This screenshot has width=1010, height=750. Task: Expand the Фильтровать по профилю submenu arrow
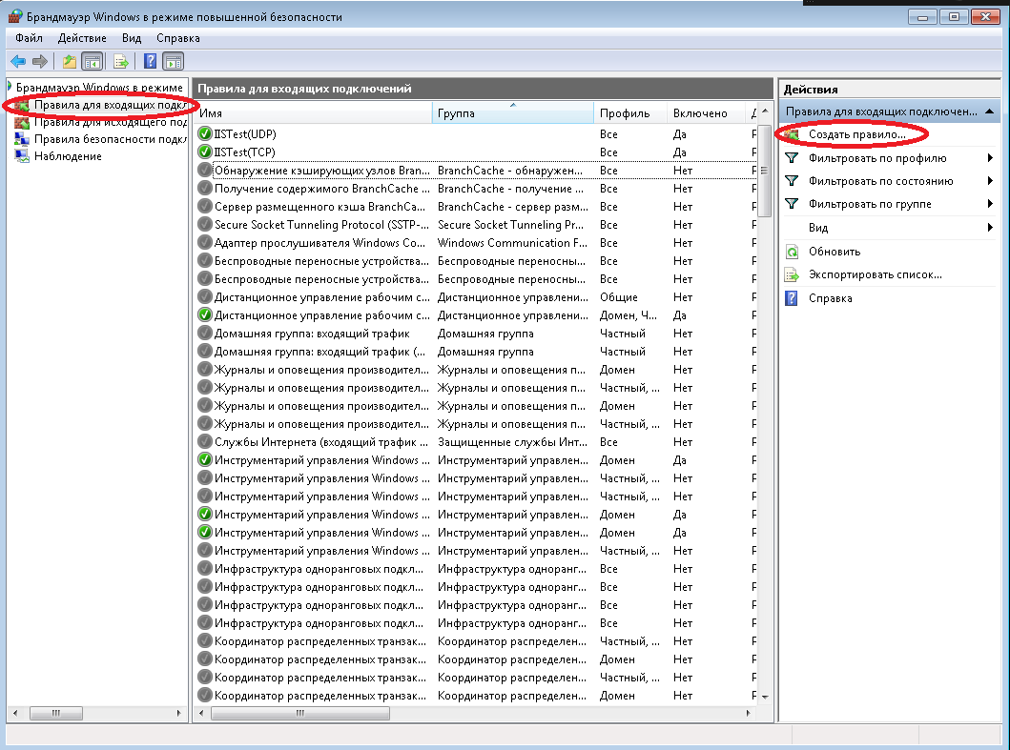coord(990,158)
